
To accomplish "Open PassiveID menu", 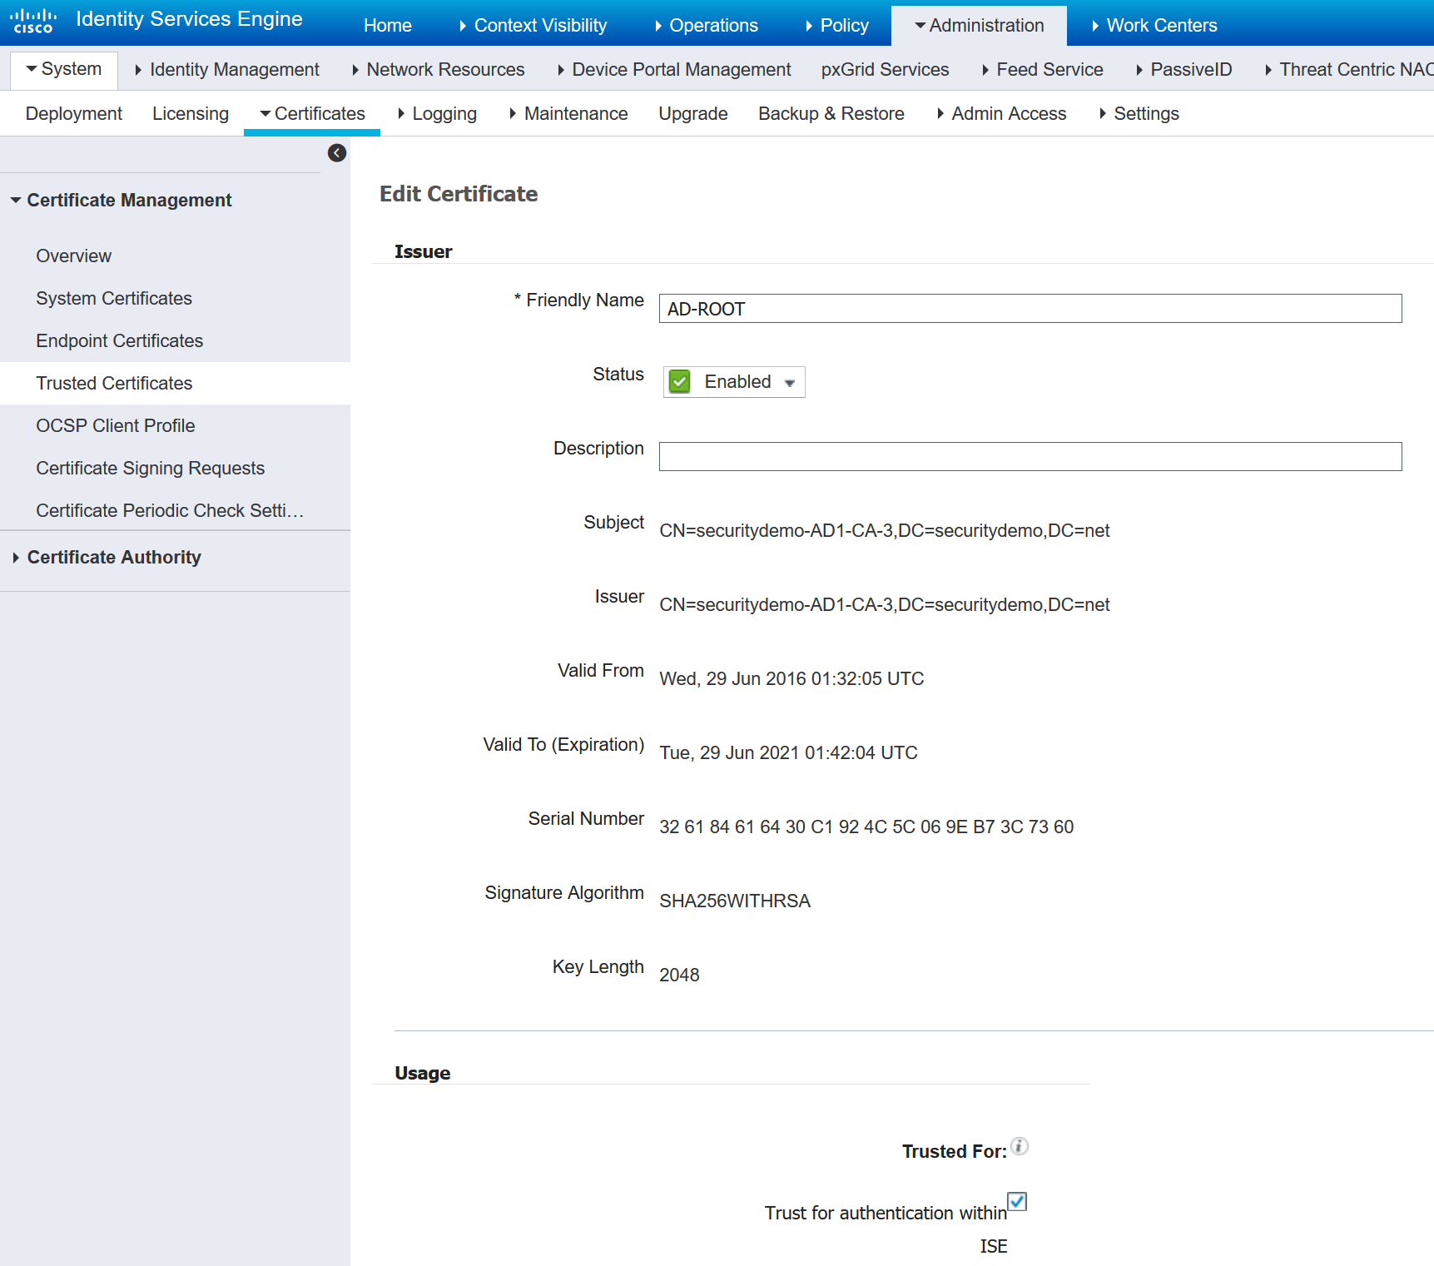I will [1183, 70].
